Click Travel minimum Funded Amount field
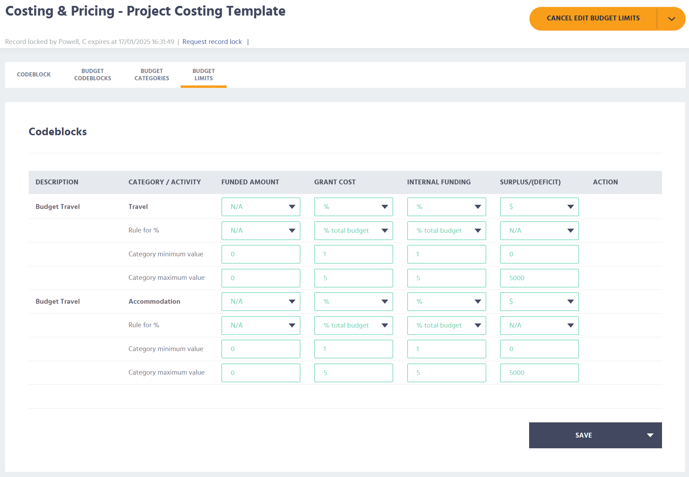 point(261,254)
